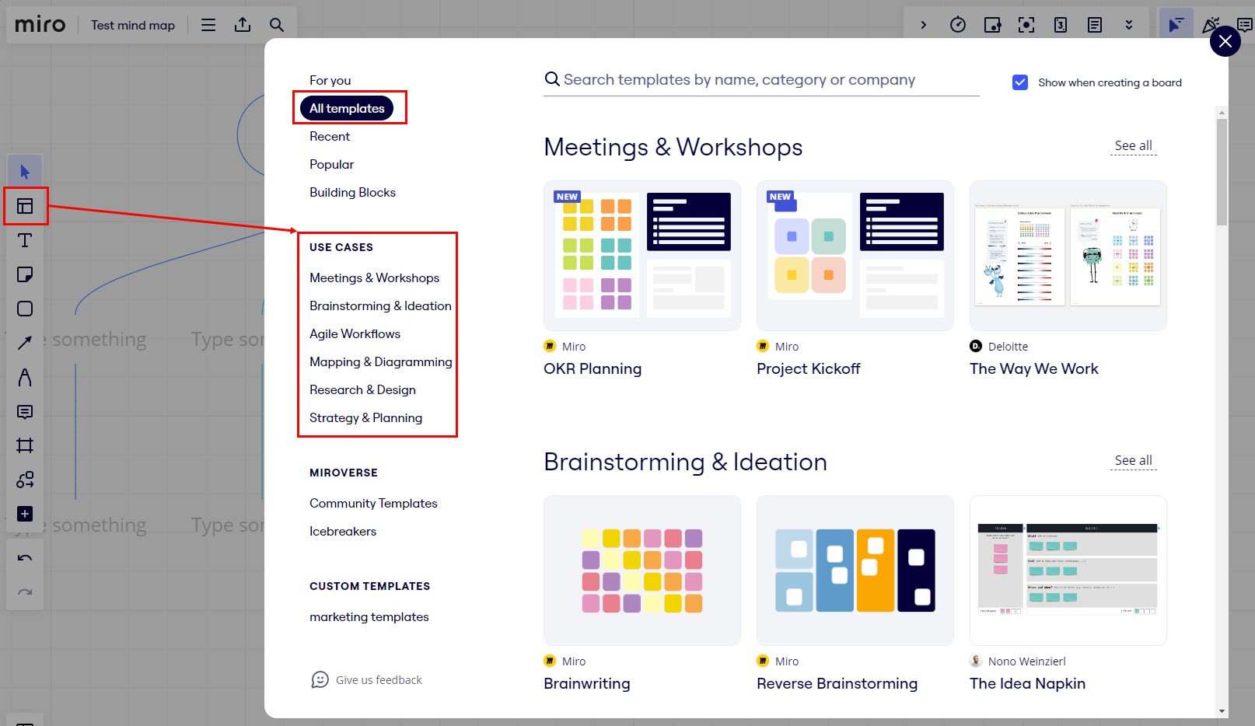Open Meetings & Workshops use case
Screen dimensions: 1255x726
click(374, 277)
